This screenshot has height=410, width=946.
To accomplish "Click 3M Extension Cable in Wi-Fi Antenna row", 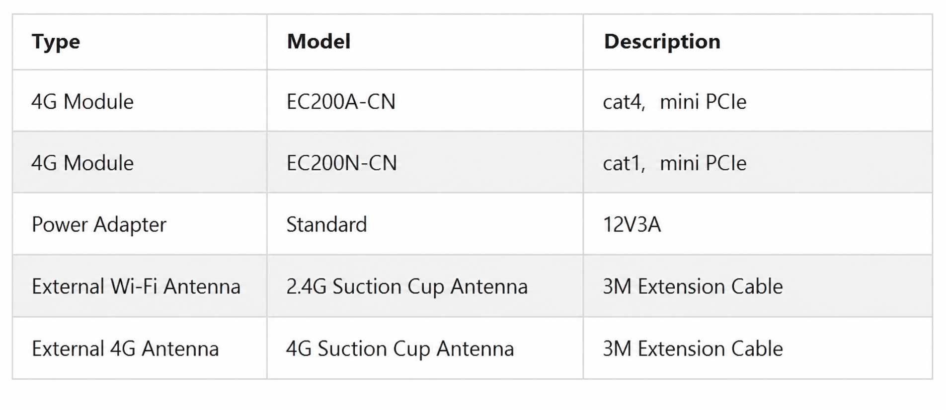I will [x=693, y=286].
